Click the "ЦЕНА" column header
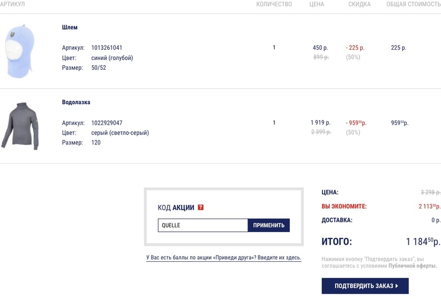Screen dimensions: 441x299 tap(317, 5)
